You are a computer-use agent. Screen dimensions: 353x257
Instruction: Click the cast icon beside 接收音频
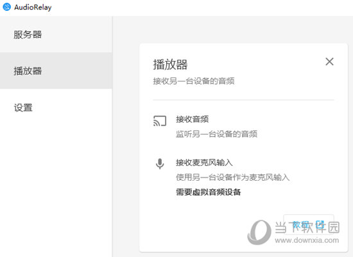click(160, 121)
